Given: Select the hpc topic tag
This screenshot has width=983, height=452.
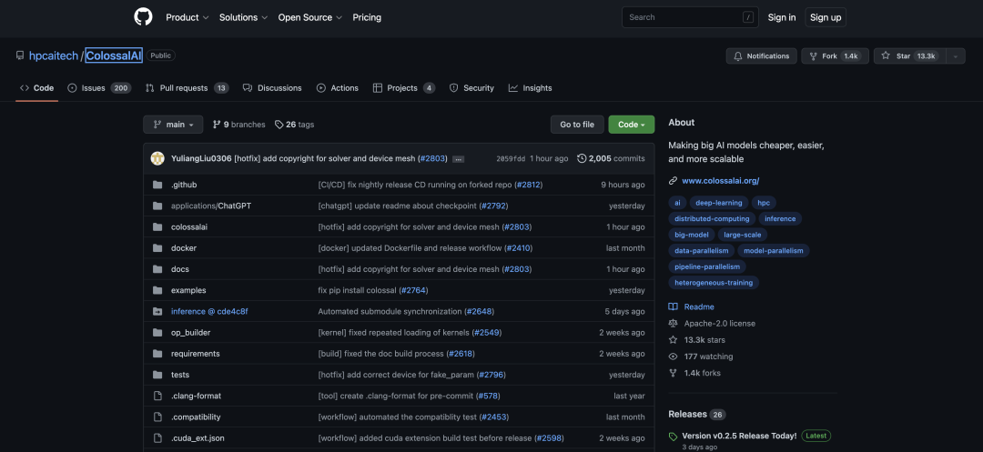Looking at the screenshot, I should [764, 203].
